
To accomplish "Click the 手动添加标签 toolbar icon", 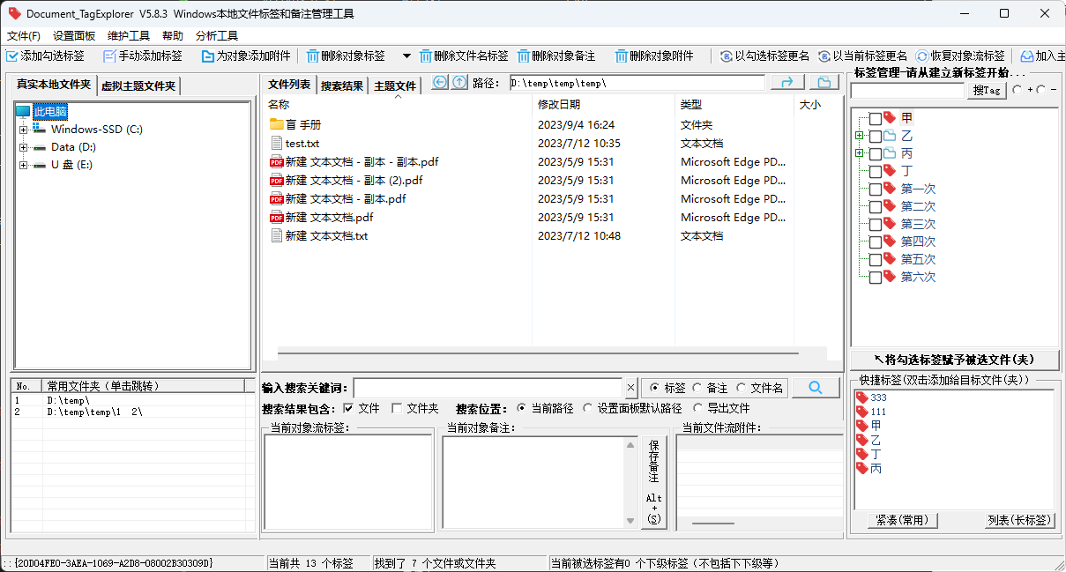I will [x=110, y=56].
